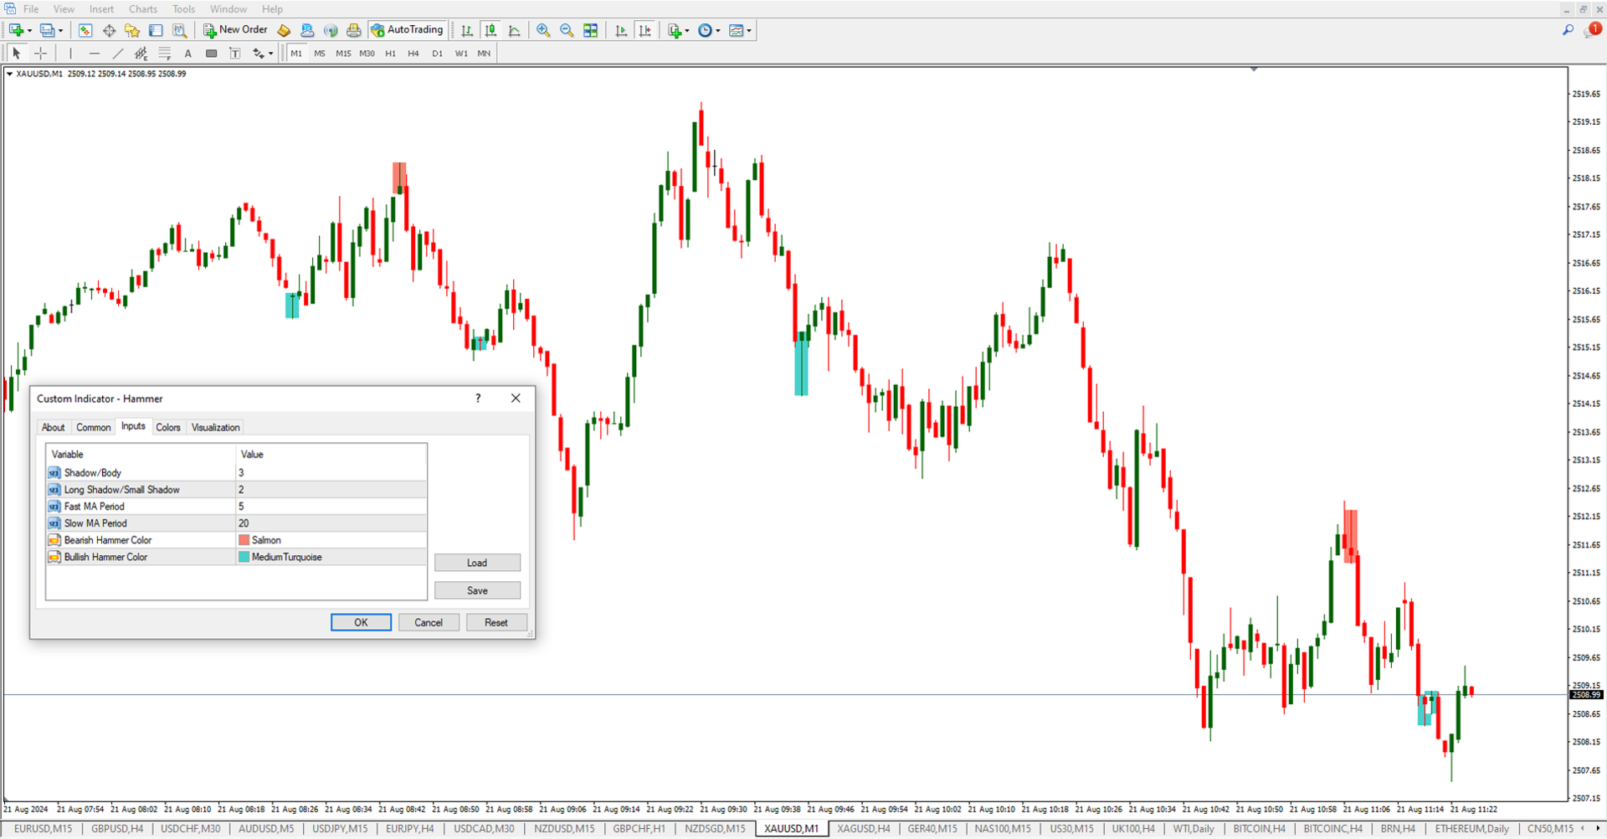Switch to the ETHEREUM,Daily chart tab
This screenshot has height=839, width=1607.
tap(1471, 828)
